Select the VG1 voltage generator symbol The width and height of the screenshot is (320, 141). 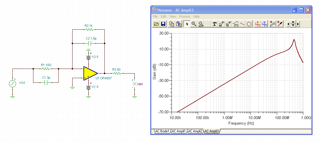coord(12,84)
